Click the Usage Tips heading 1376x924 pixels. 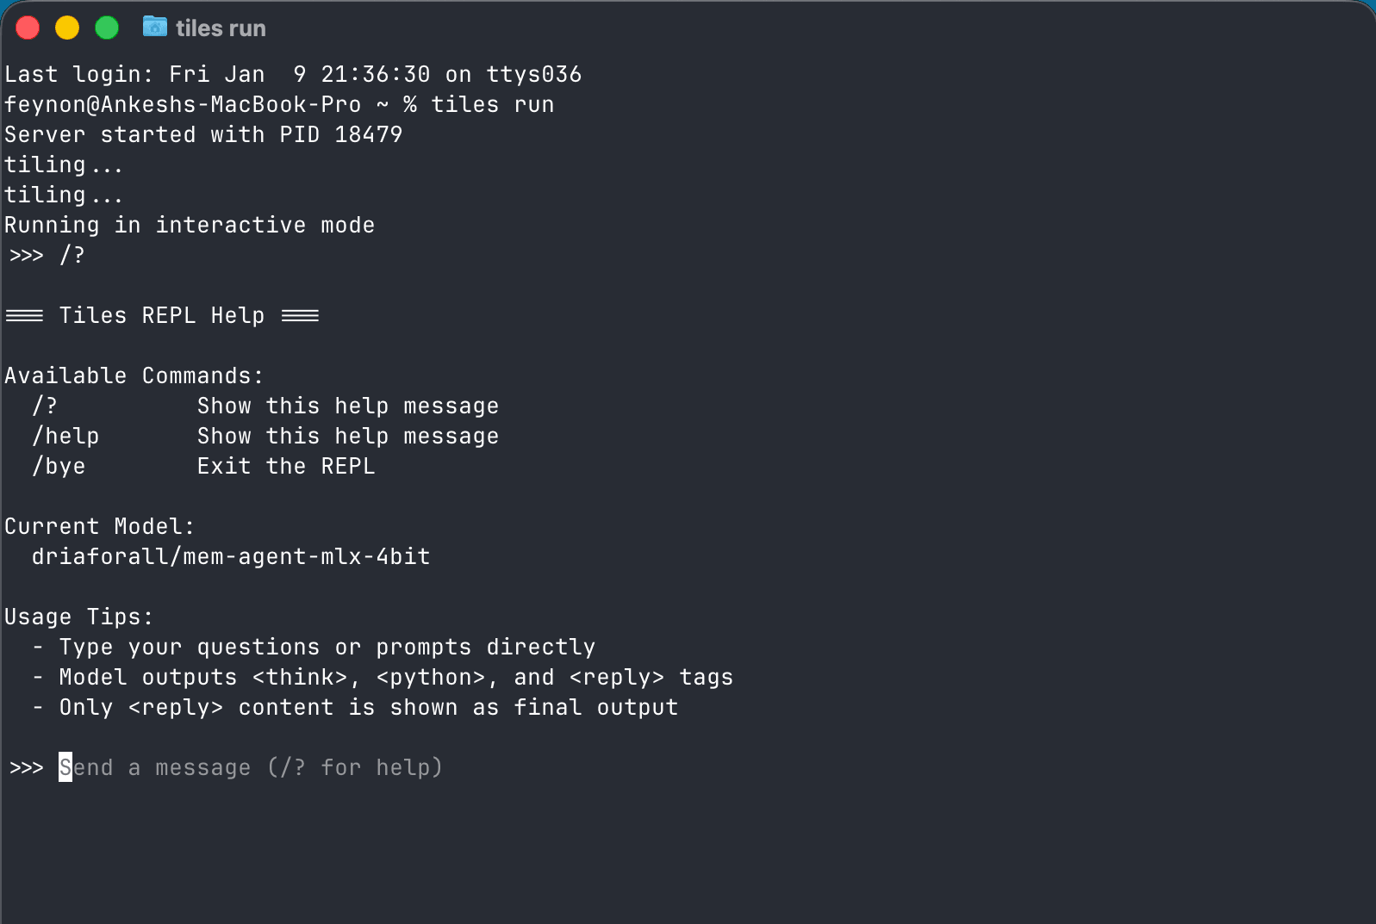click(79, 617)
